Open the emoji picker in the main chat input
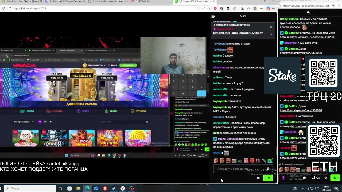The image size is (342, 192). (268, 169)
